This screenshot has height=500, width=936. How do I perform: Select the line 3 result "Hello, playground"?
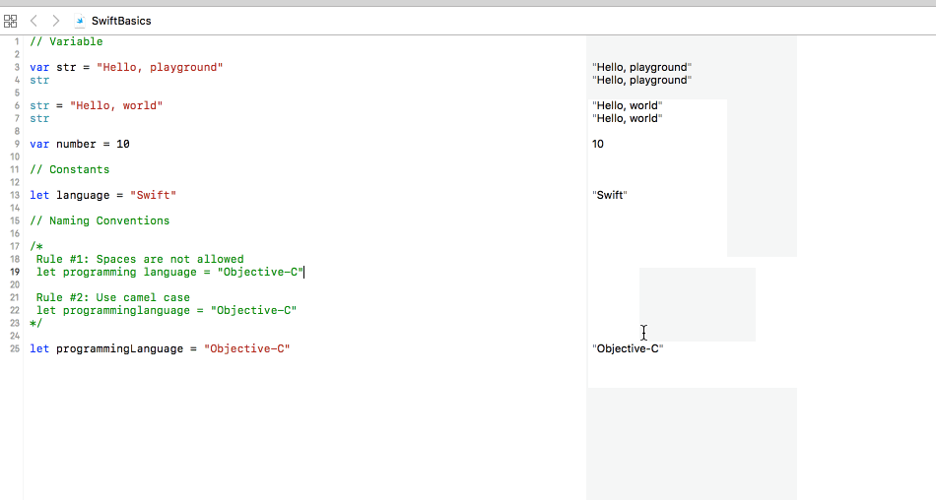[x=641, y=68]
